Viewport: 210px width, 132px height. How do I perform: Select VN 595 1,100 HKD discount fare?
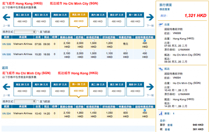(109, 51)
